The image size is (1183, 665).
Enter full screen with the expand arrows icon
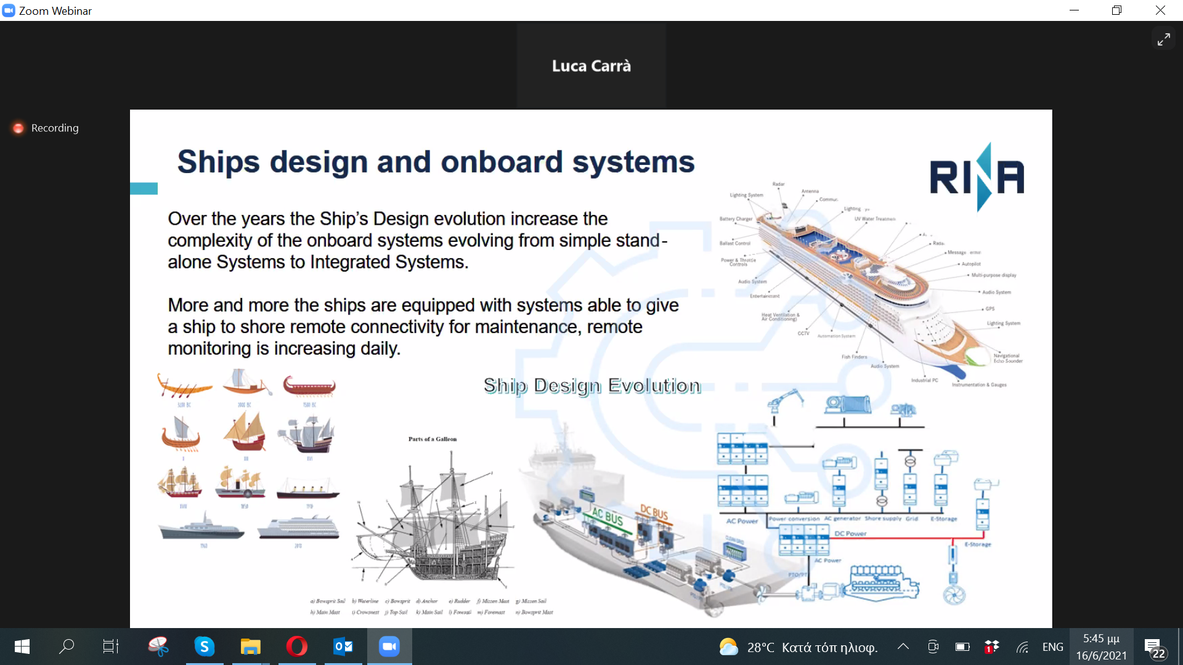click(1163, 39)
